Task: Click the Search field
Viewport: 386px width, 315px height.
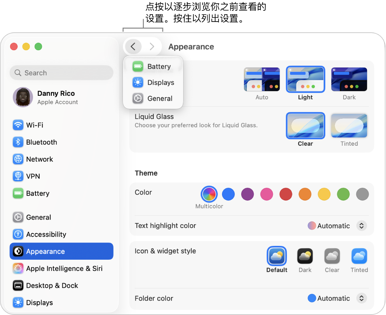Action: pos(61,73)
